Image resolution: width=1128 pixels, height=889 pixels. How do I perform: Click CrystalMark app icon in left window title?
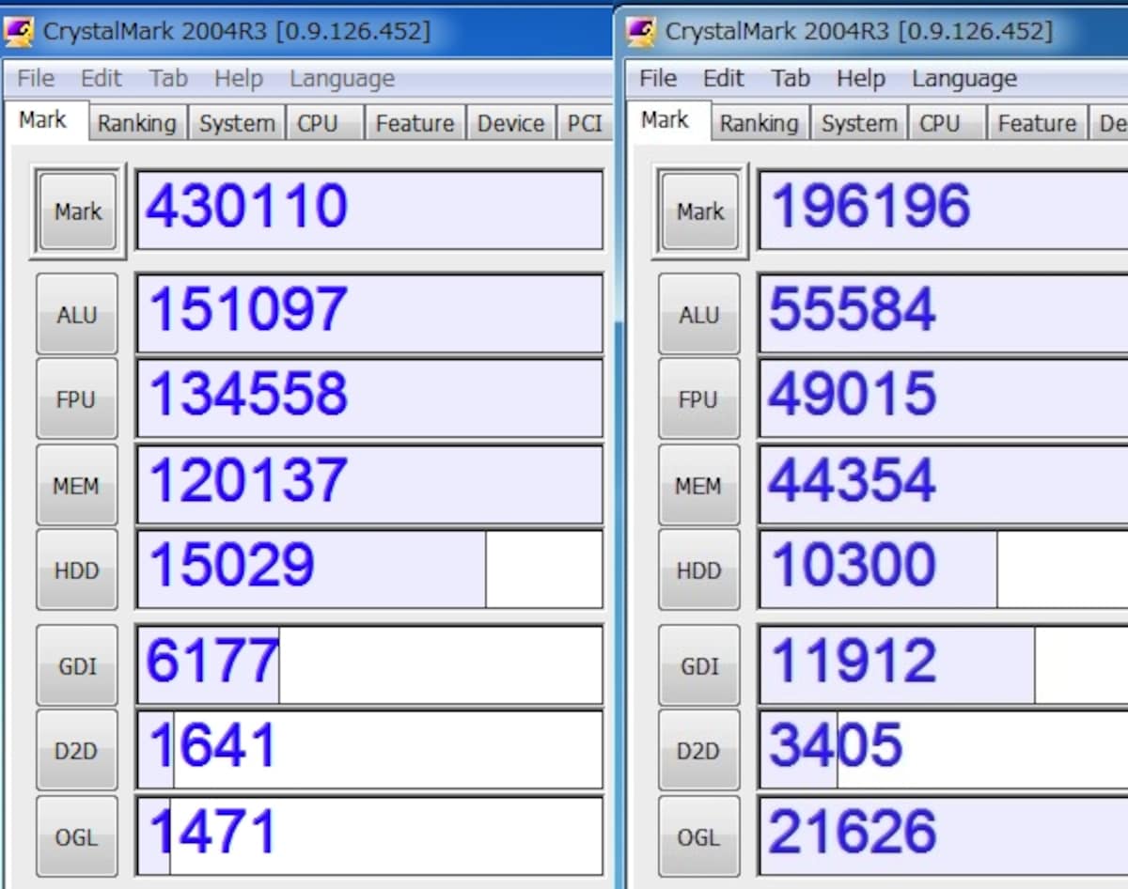tap(19, 31)
